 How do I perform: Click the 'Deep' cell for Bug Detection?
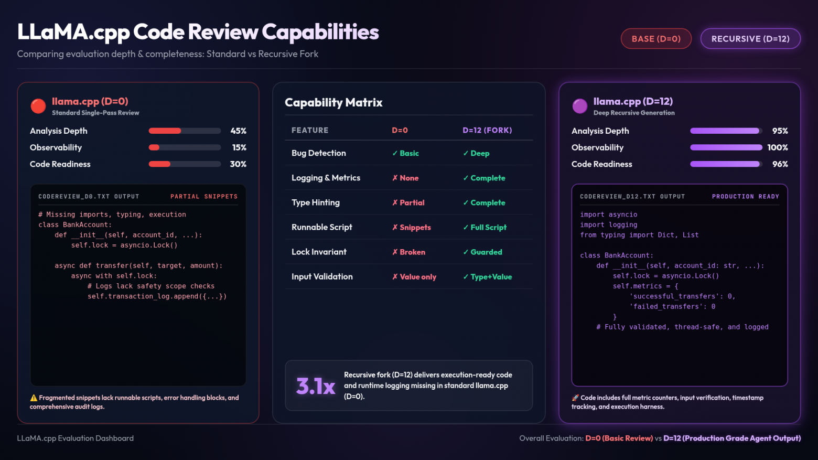476,153
